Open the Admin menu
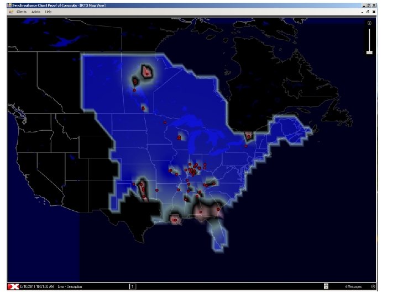 tap(36, 12)
